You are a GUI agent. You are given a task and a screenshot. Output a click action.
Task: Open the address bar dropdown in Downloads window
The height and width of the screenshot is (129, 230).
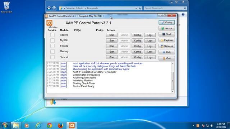(136, 8)
